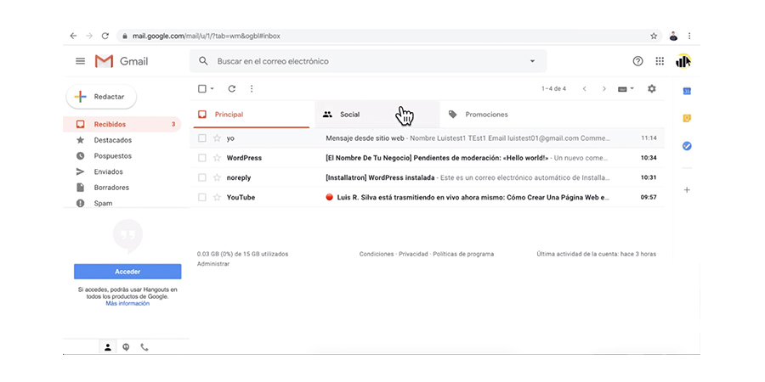Screen dimensions: 765x382
Task: Select the YouTube email checkbox
Action: (x=202, y=197)
